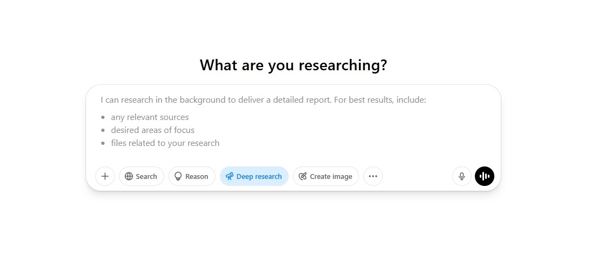Start voice mode with black waveform button
Image resolution: width=601 pixels, height=260 pixels.
(x=485, y=176)
